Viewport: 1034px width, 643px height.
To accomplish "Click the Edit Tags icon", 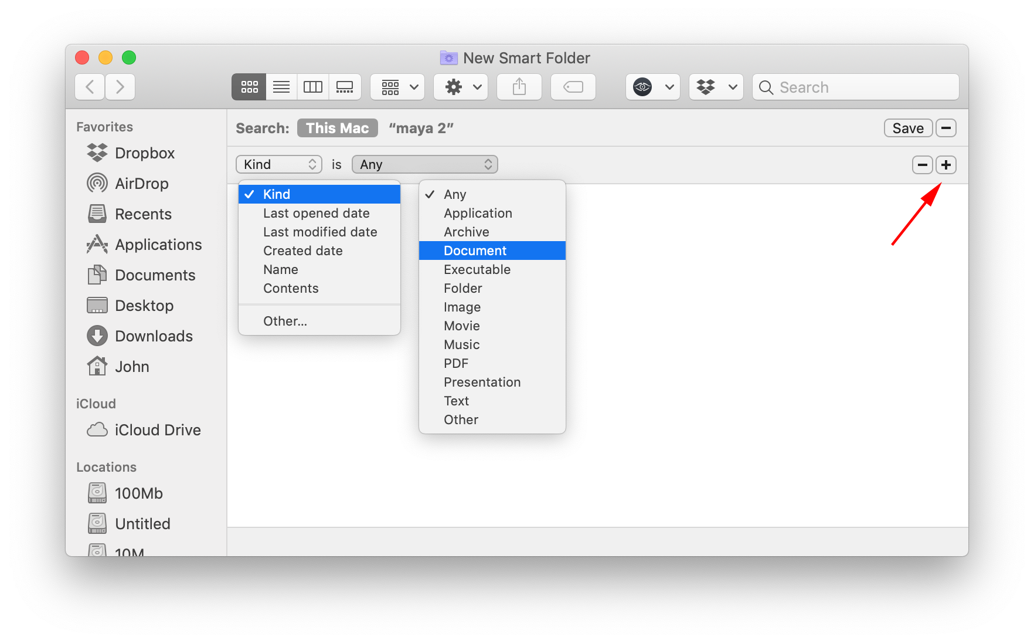I will pos(572,87).
